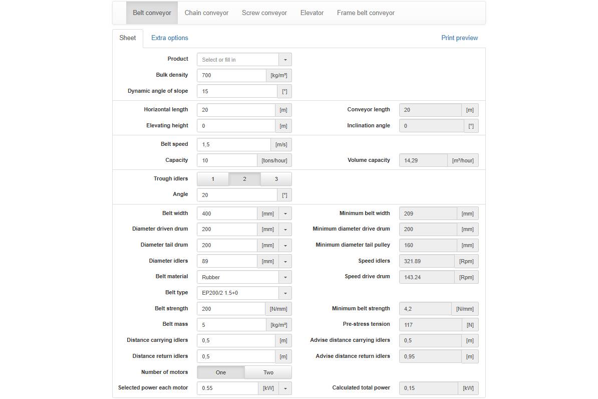Focus the Belt speed input field
This screenshot has width=598, height=399.
tap(233, 145)
